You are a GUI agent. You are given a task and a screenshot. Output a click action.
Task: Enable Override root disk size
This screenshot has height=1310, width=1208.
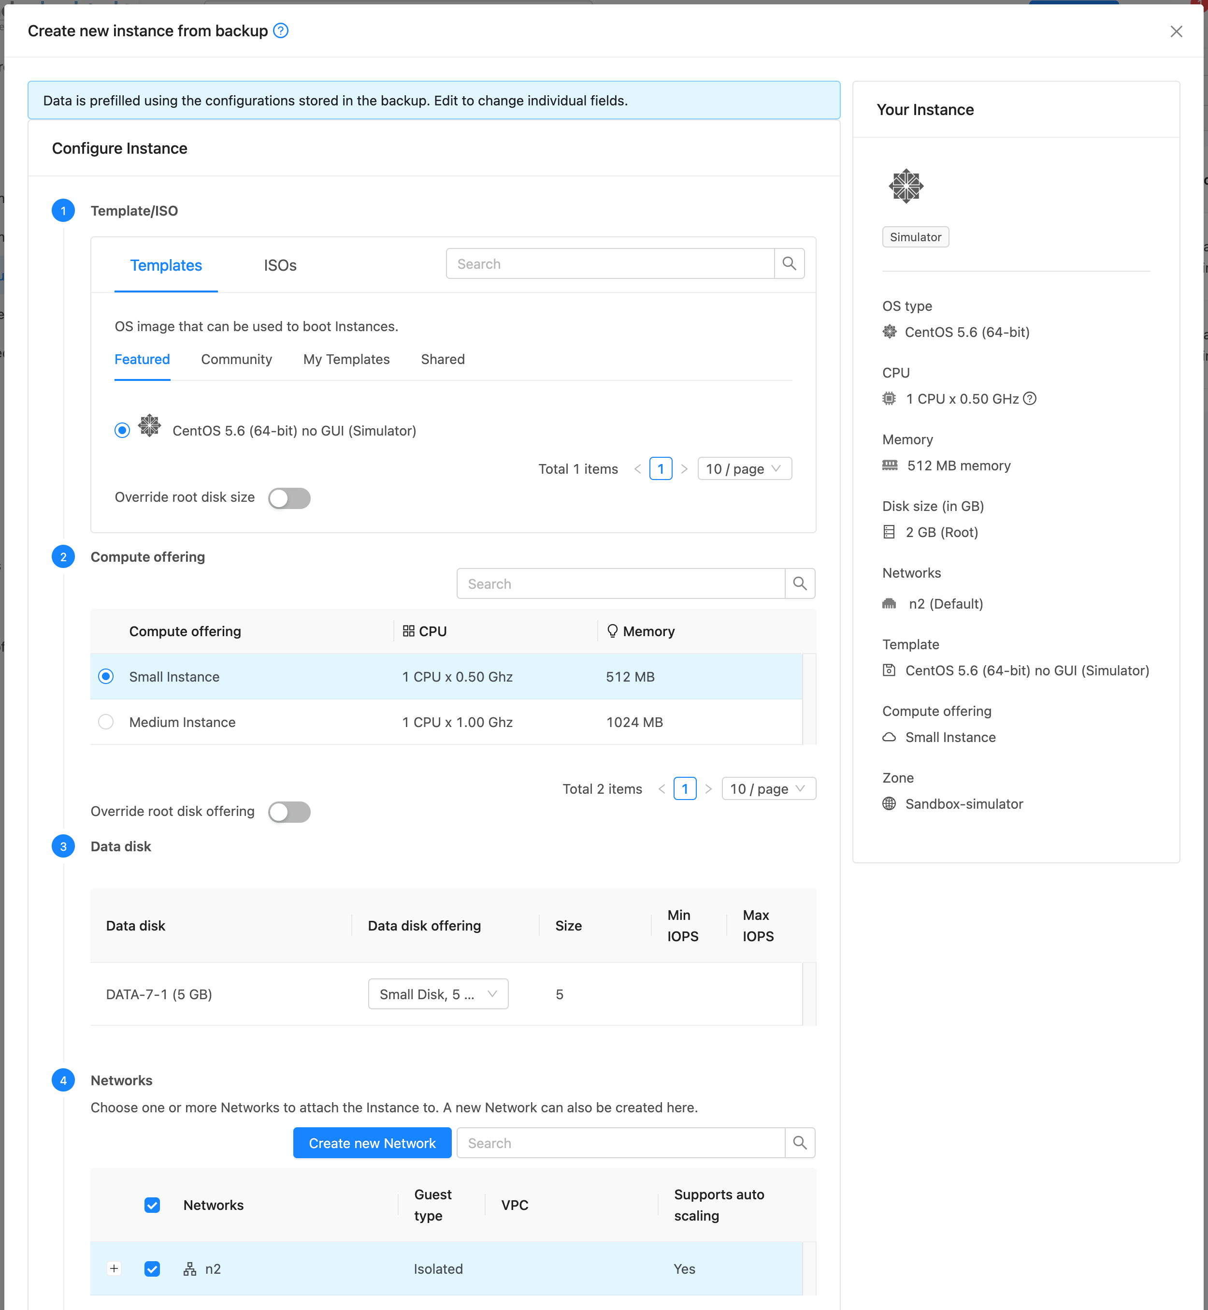(x=288, y=498)
